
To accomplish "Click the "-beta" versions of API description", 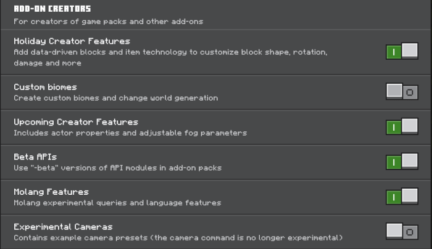I will (x=117, y=168).
